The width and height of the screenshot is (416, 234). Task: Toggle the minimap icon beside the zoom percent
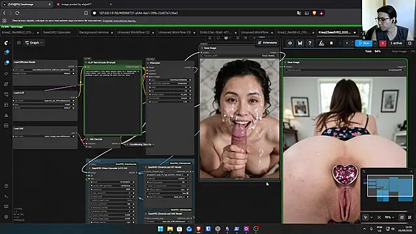point(402,217)
